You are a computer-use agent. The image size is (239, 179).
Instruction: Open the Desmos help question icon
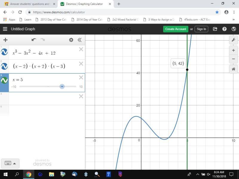(224, 29)
